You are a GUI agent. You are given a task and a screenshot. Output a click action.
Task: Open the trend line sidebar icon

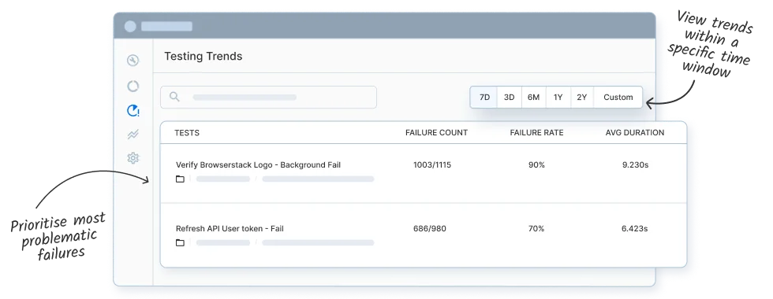(x=133, y=135)
